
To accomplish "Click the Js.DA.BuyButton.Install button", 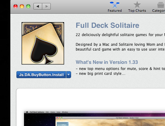I will (x=41, y=75).
